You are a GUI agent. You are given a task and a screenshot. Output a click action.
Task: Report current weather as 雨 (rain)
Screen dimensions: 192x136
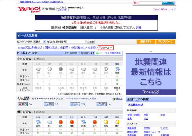75,104
